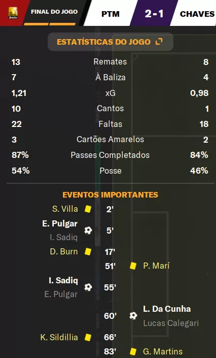
Task: Click the goal ball icon at 5'
Action: point(88,231)
